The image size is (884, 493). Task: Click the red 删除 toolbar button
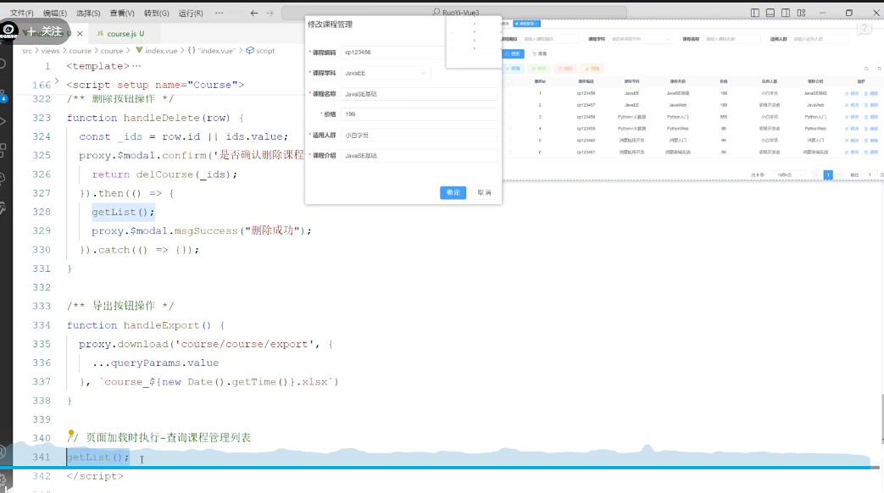(x=565, y=69)
